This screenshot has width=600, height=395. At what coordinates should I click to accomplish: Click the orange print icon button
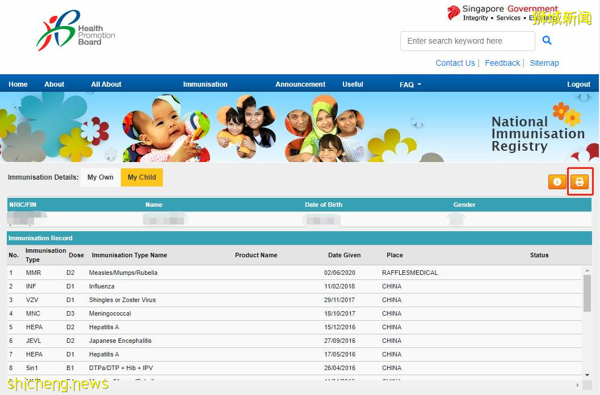(580, 182)
